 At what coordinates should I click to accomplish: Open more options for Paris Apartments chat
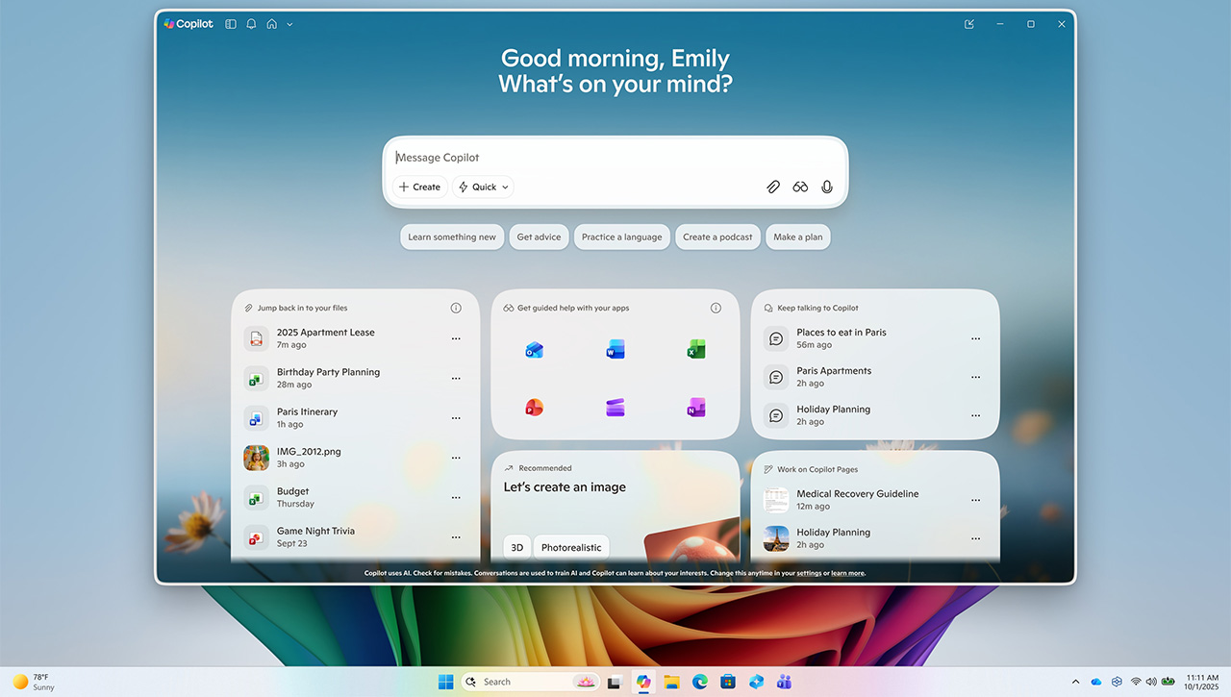coord(975,377)
